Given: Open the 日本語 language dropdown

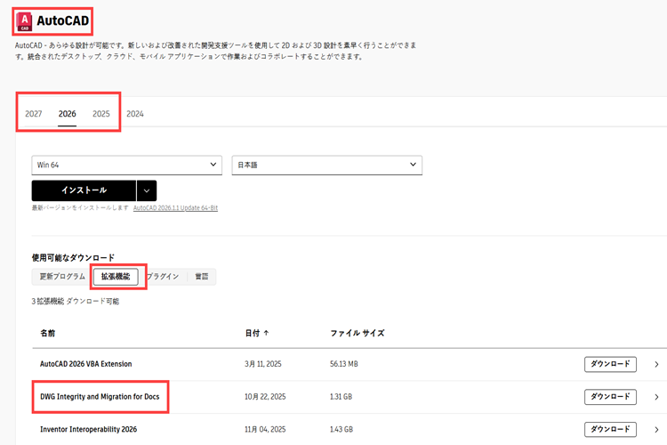Looking at the screenshot, I should pos(326,165).
